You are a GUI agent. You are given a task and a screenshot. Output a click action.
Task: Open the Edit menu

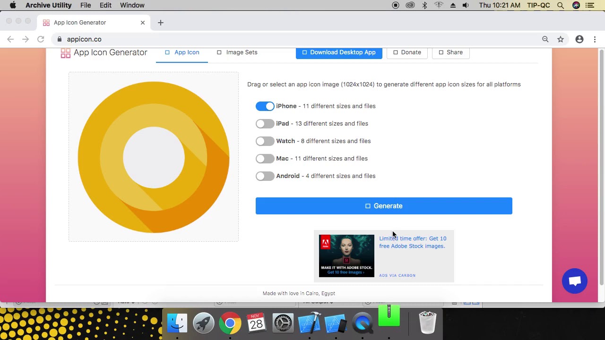pos(105,5)
